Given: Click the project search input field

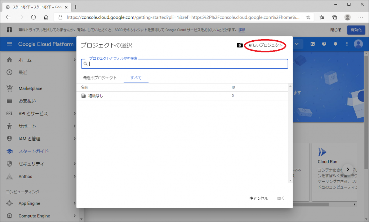Looking at the screenshot, I should [187, 64].
